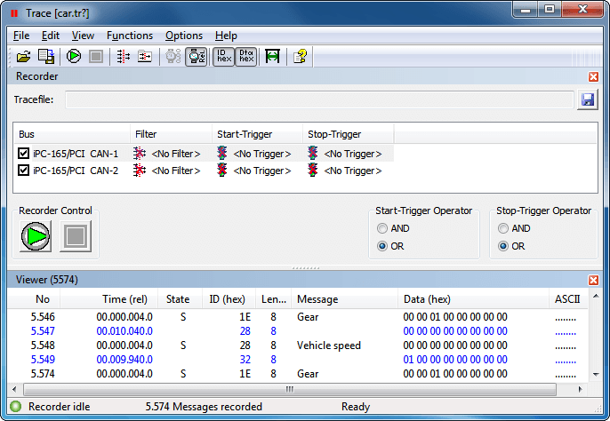Open the View menu
Screen dimensions: 610x421
pos(83,36)
